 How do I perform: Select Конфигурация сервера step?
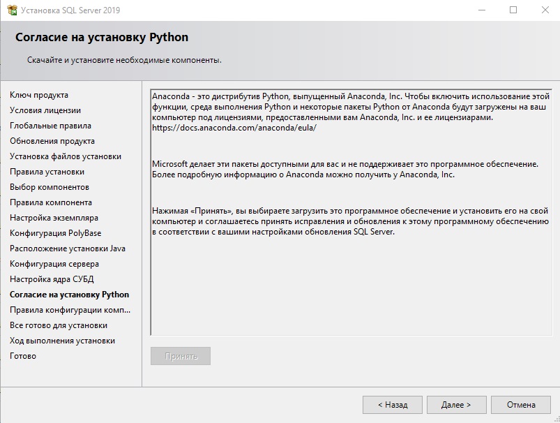pos(54,265)
